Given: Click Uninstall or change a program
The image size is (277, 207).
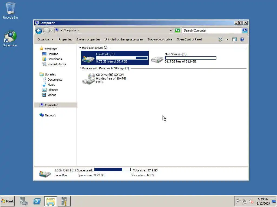Looking at the screenshot, I should click(124, 39).
